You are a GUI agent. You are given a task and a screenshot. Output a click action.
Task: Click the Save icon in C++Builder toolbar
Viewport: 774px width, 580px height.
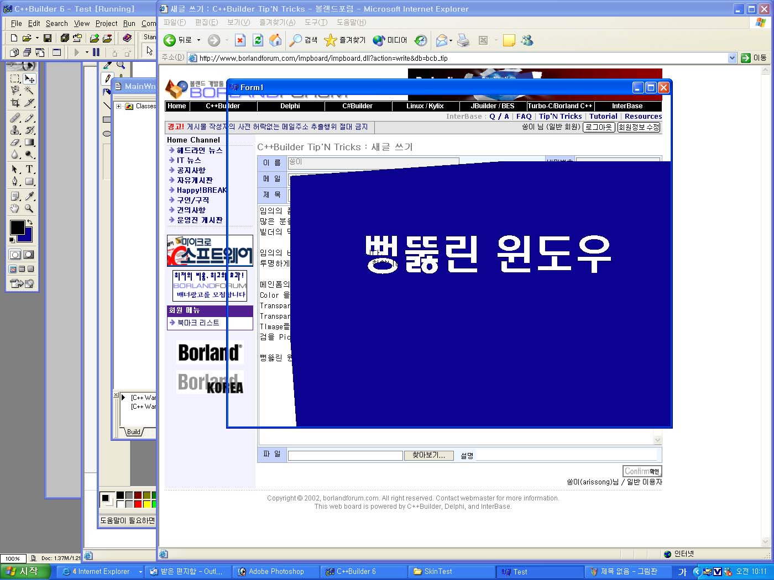coord(48,38)
